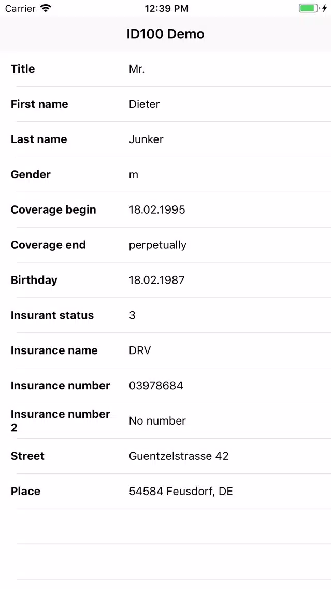Tap the Coverage begin date 18.02.1995
Viewport: 331px width, 589px height.
click(157, 209)
